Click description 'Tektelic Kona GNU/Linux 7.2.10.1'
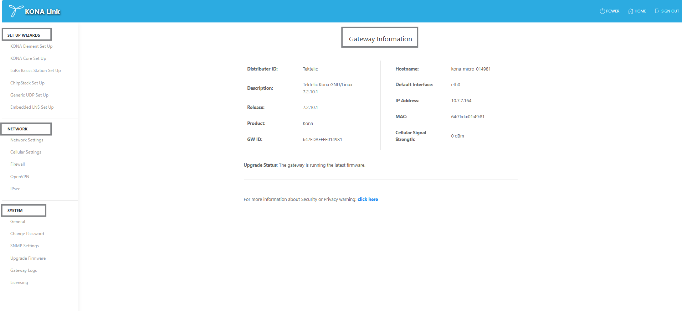The width and height of the screenshot is (682, 311). (x=328, y=88)
